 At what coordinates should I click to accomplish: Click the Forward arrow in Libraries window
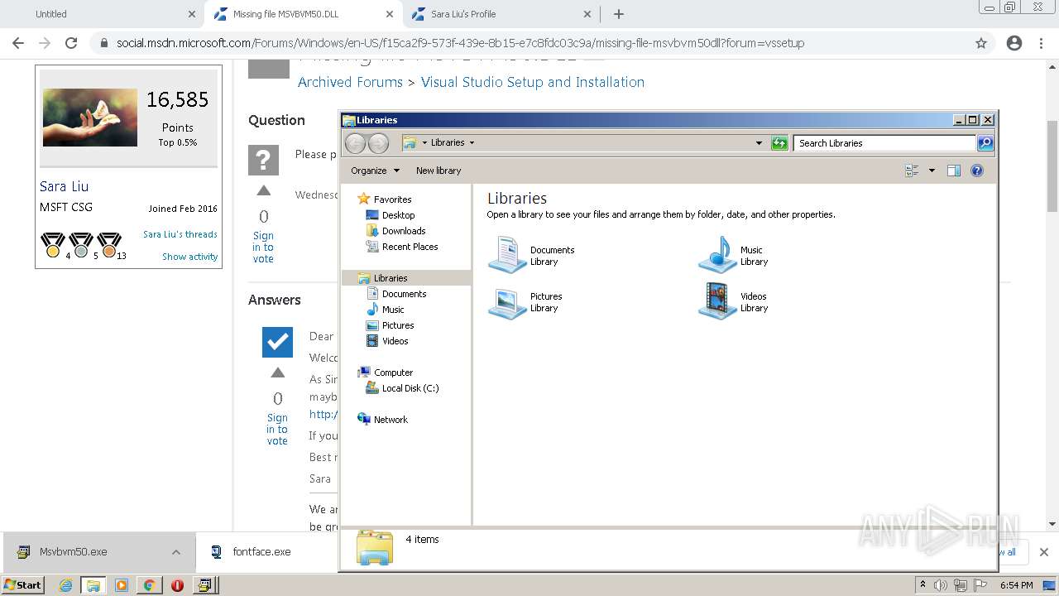coord(378,143)
